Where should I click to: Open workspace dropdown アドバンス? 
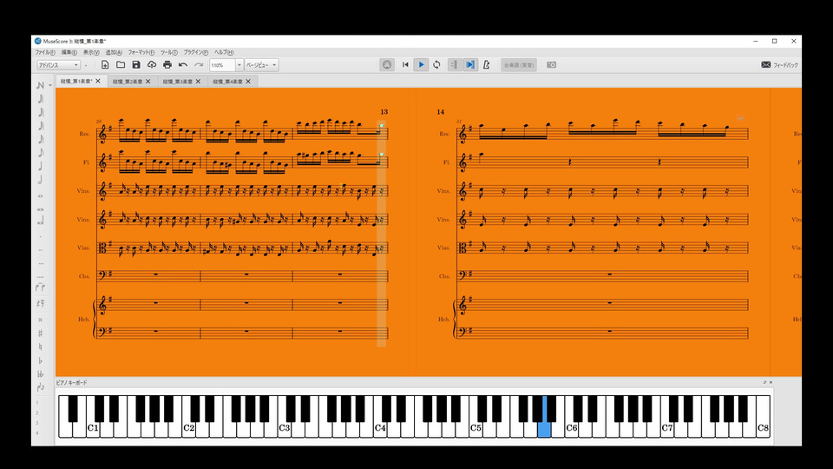coord(58,65)
